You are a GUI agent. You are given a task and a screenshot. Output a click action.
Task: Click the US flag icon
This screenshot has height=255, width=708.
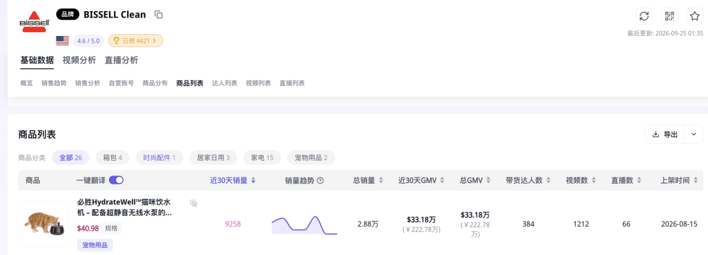coord(62,41)
